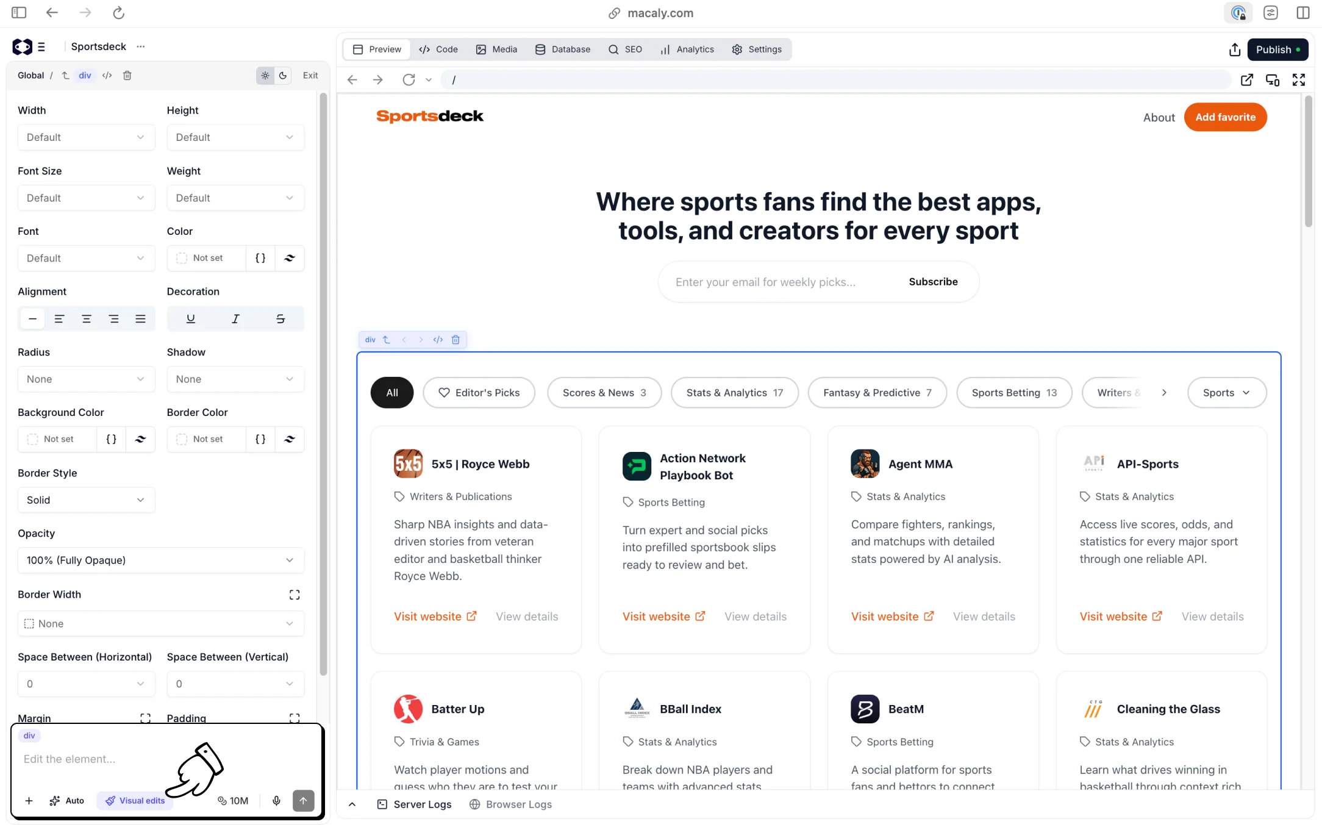Open code from the floating div toolbar

click(x=438, y=340)
